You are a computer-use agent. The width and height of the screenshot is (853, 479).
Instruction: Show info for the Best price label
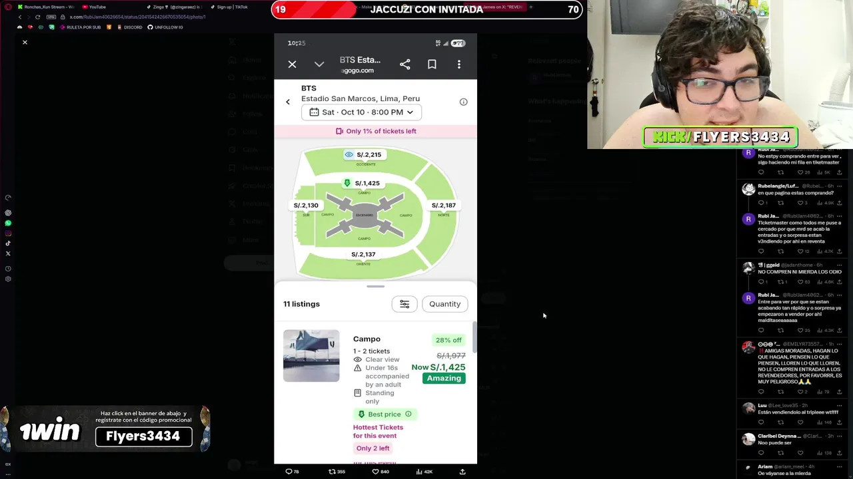click(409, 414)
